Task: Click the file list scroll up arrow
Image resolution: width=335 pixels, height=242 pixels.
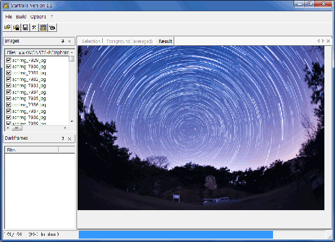Action: pos(72,53)
